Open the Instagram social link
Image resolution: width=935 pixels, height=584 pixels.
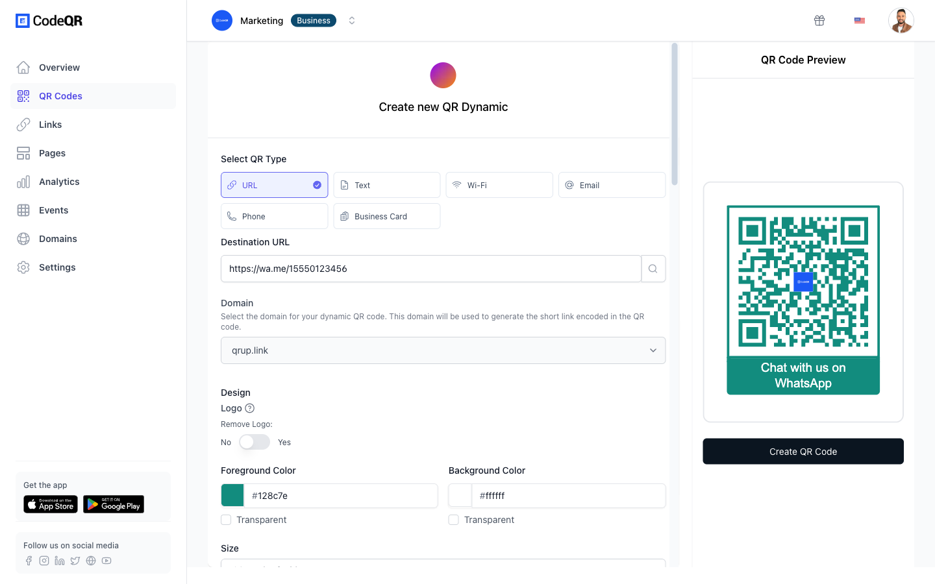tap(44, 561)
